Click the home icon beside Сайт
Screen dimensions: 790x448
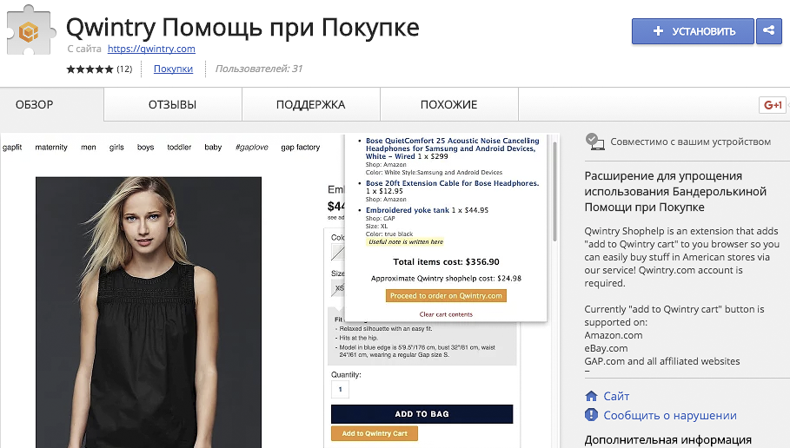592,396
